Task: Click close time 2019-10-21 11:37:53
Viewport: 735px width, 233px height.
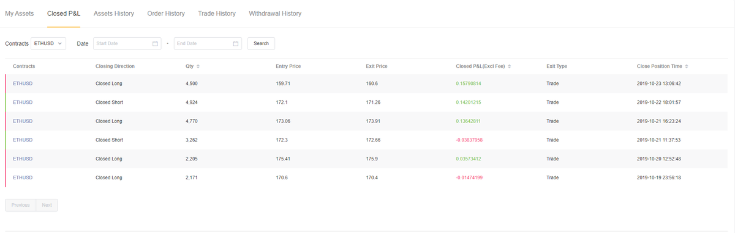Action: tap(659, 140)
